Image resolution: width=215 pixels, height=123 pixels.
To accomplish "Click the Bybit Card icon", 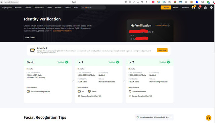I will [33, 50].
